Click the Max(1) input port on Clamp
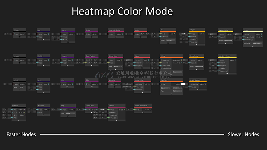The image size is (267, 150). 62,39
